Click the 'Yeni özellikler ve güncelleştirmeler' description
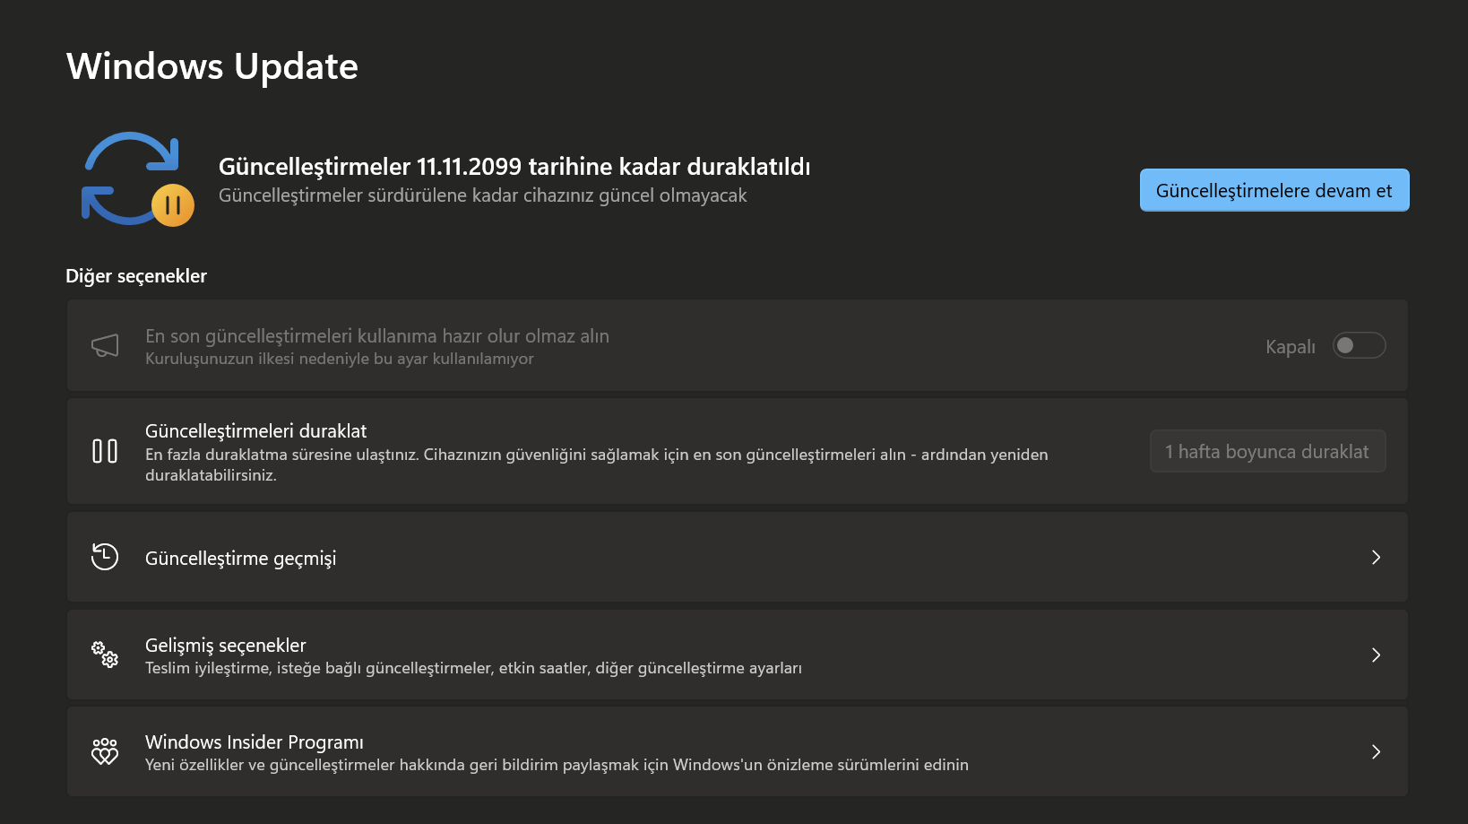This screenshot has height=824, width=1468. click(x=557, y=765)
